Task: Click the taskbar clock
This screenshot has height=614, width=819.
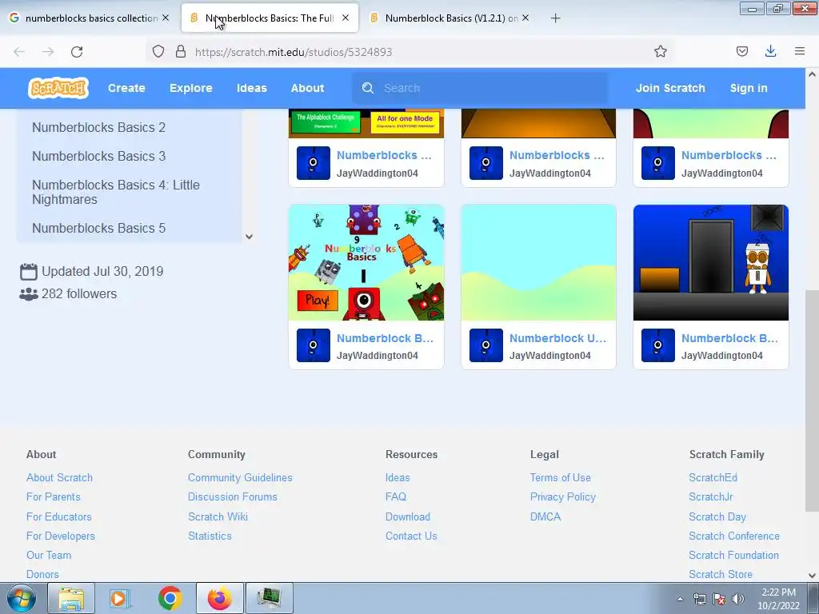Action: (778, 599)
